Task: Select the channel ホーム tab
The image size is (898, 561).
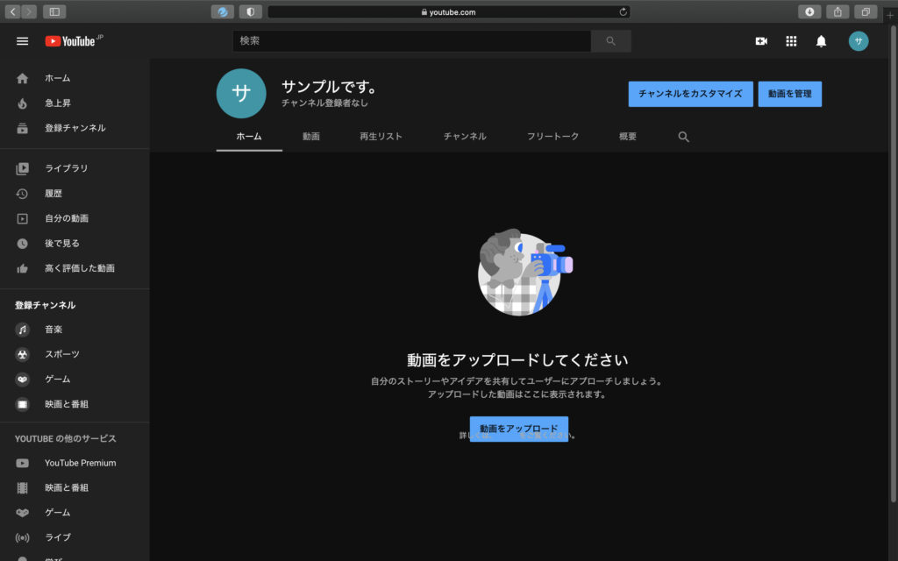Action: coord(249,137)
